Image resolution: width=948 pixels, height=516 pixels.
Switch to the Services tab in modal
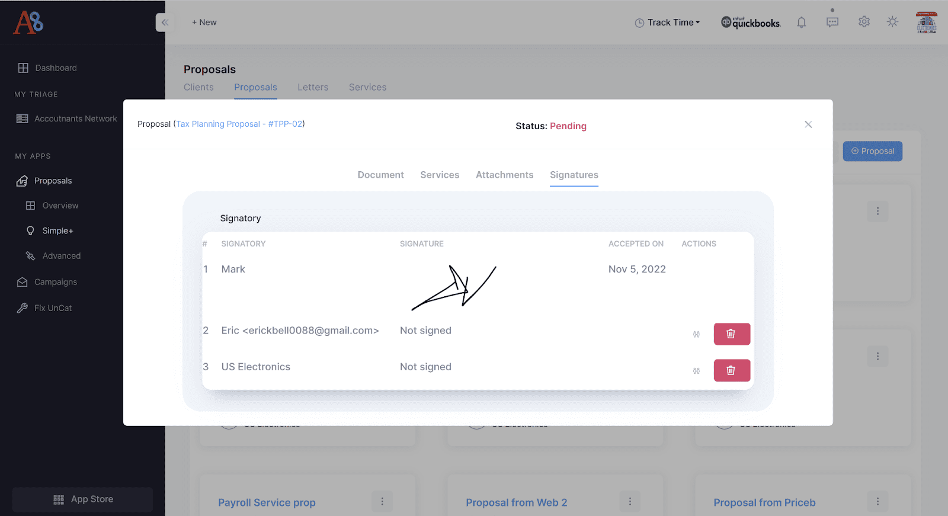pos(440,175)
